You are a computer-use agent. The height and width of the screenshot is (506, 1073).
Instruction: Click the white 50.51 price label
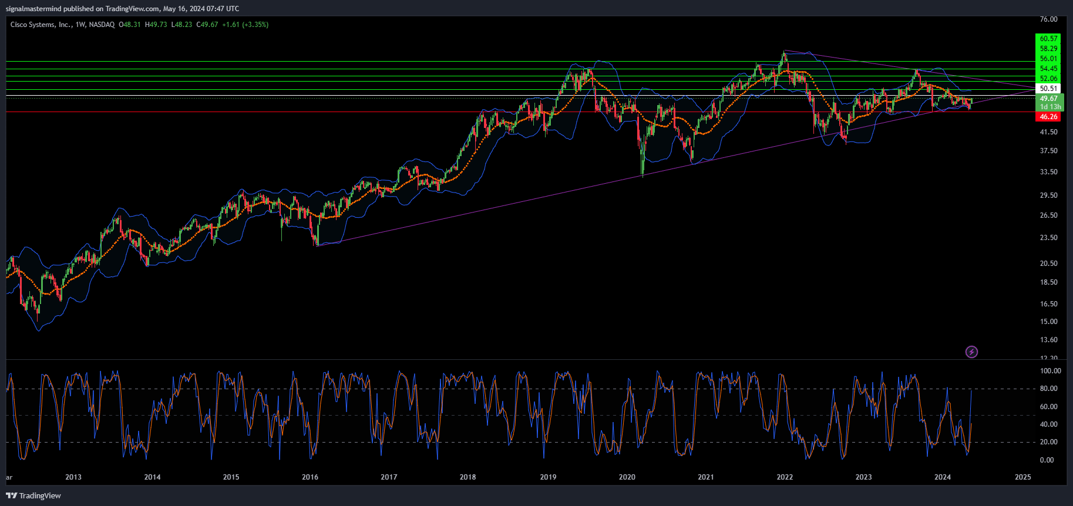[x=1048, y=89]
